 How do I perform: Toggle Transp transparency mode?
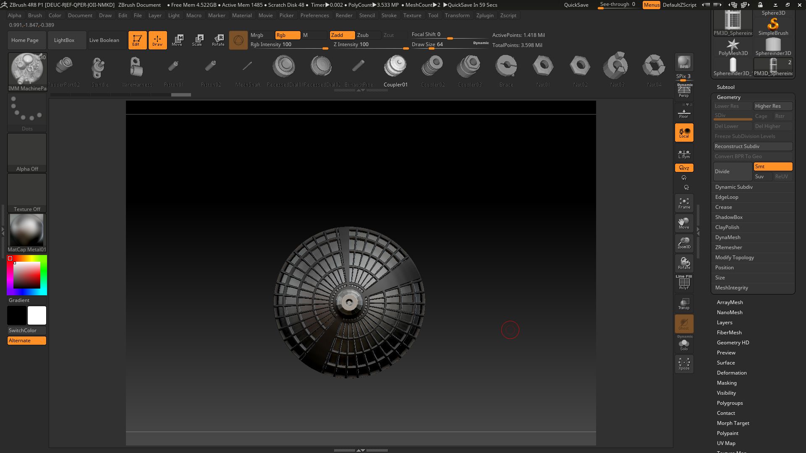click(x=684, y=303)
